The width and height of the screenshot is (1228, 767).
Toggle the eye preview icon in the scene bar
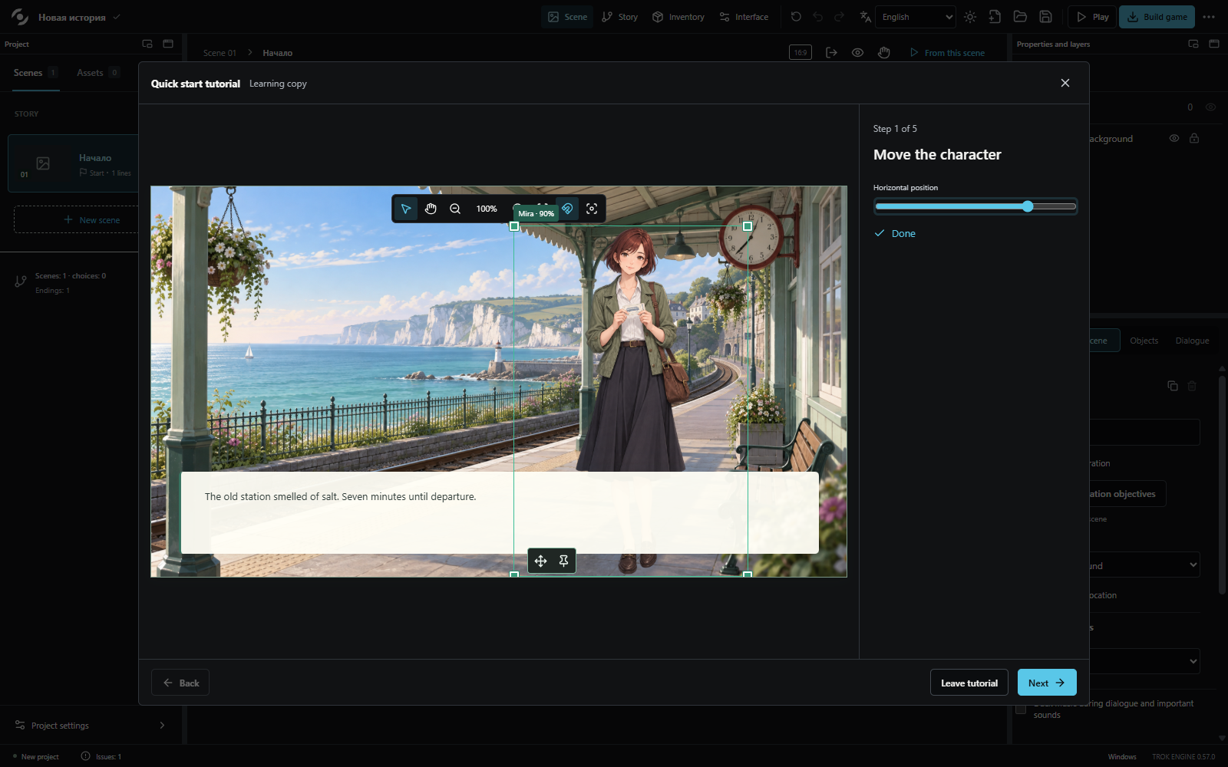pos(857,52)
